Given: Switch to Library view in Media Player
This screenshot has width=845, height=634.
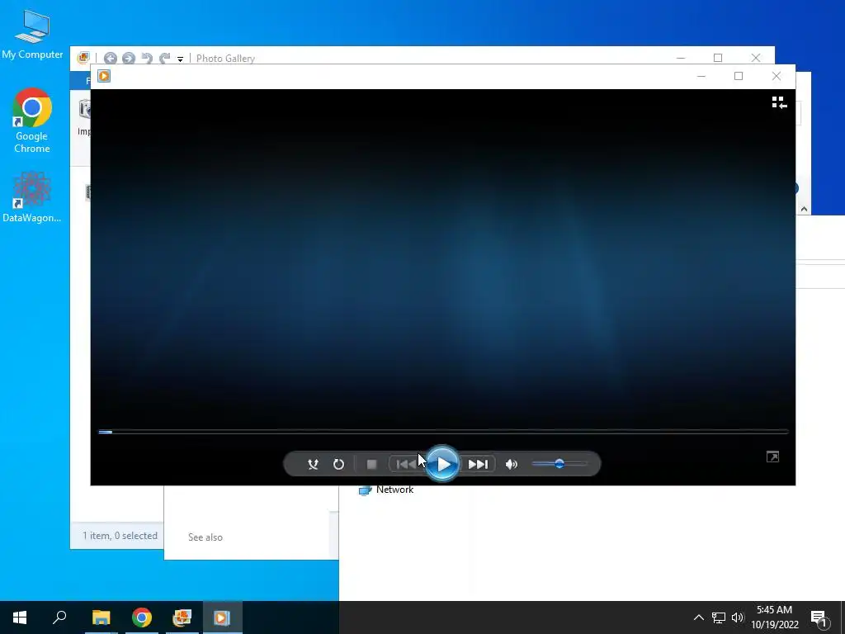Looking at the screenshot, I should [x=779, y=102].
